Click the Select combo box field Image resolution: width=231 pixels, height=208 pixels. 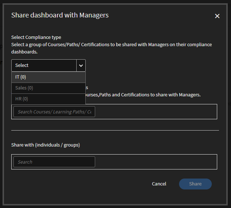[44, 65]
